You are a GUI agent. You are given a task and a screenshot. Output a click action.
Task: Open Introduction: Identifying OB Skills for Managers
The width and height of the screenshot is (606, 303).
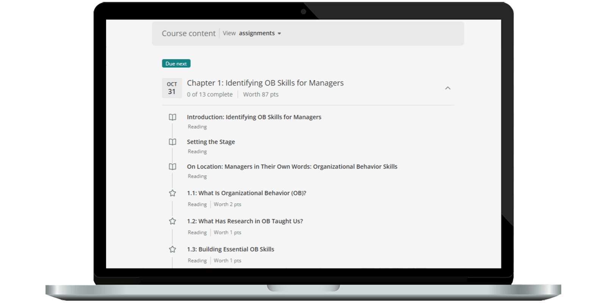coord(254,117)
